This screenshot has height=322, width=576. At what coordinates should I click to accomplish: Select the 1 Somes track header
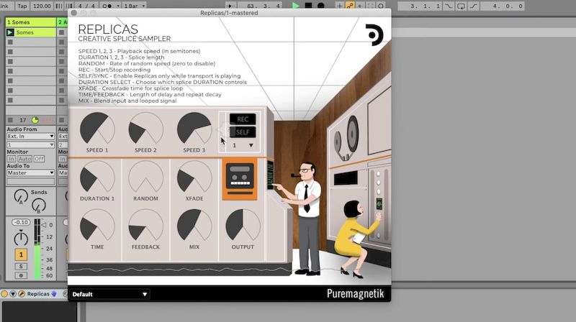[x=31, y=22]
